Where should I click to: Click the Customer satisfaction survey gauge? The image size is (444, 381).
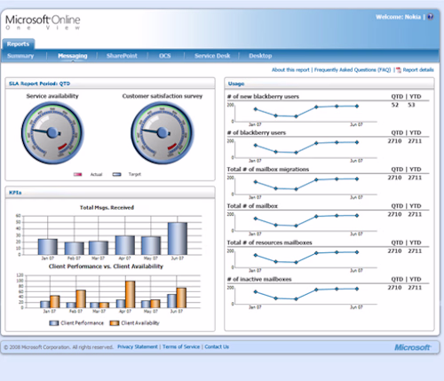click(x=163, y=132)
